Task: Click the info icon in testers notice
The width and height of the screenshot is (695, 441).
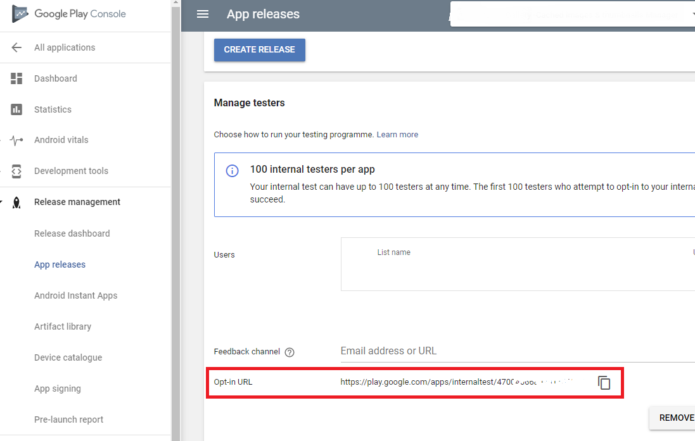Action: (233, 171)
